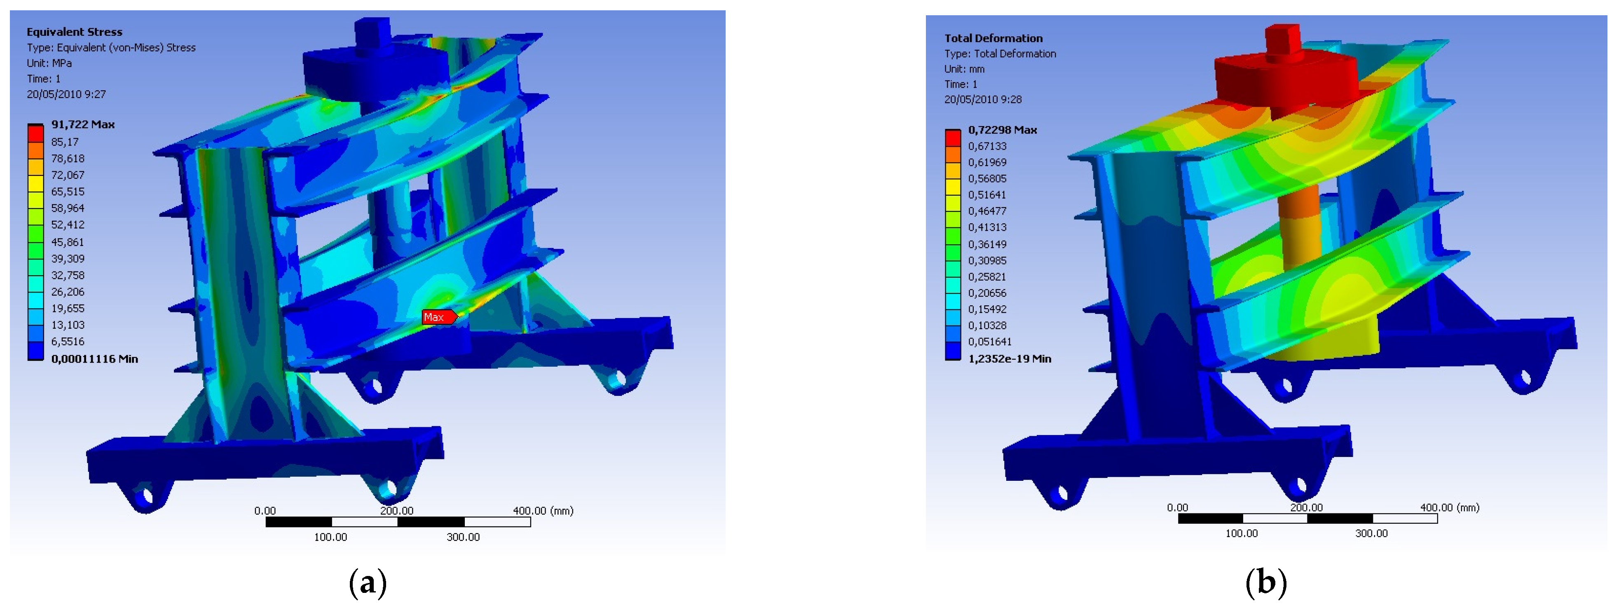Click the Unit: mm label

pyautogui.click(x=964, y=69)
